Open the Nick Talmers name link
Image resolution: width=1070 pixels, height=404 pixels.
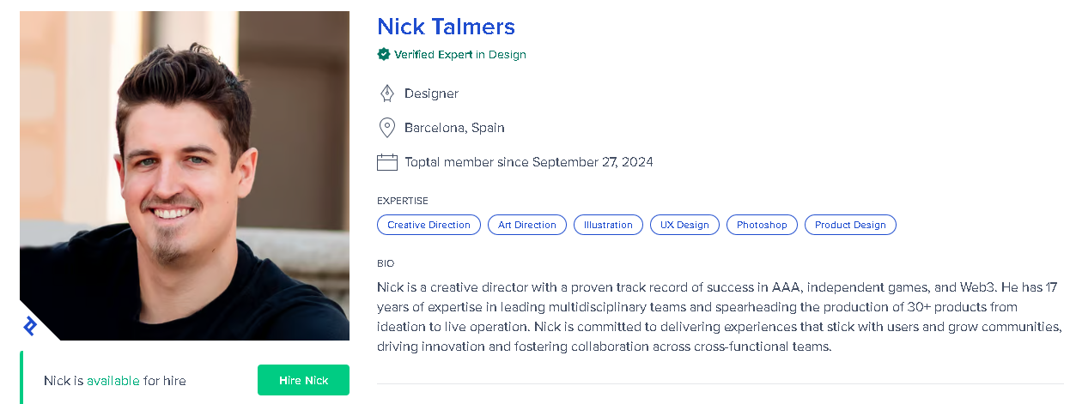[x=446, y=27]
